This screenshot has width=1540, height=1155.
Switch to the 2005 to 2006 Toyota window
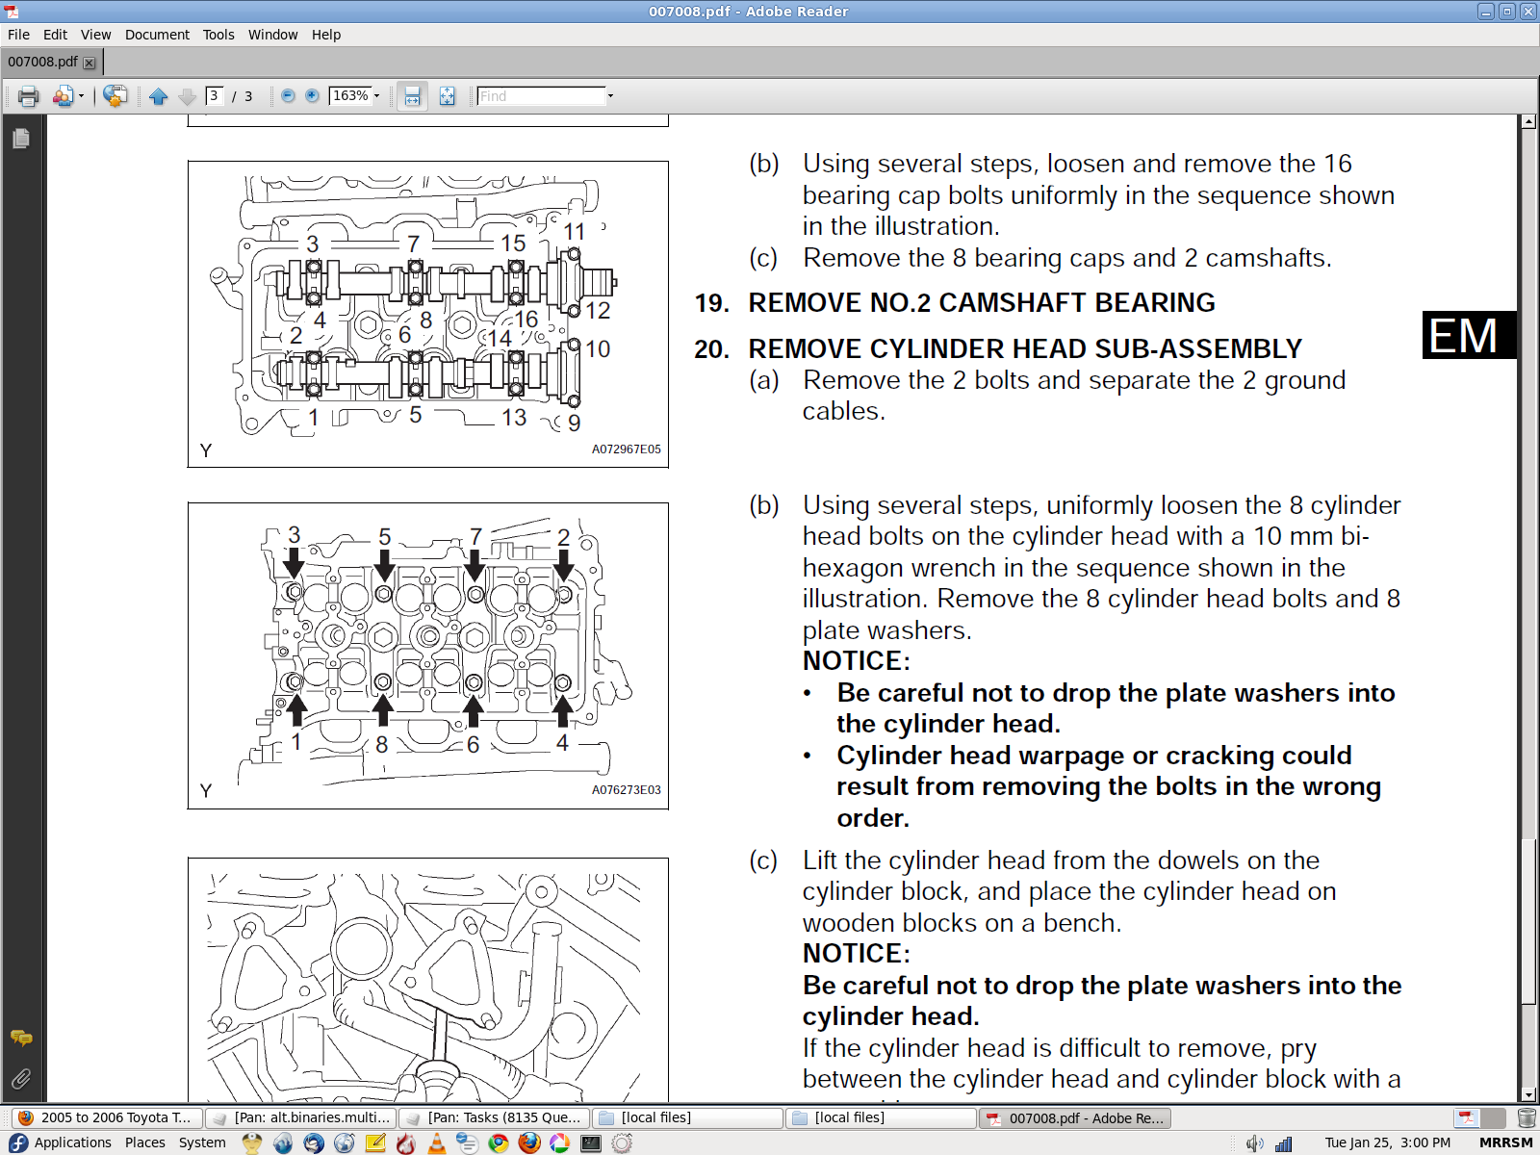pos(107,1117)
